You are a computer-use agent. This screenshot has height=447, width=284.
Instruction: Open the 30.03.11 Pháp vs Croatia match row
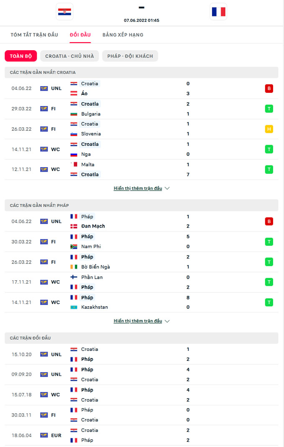point(142,415)
